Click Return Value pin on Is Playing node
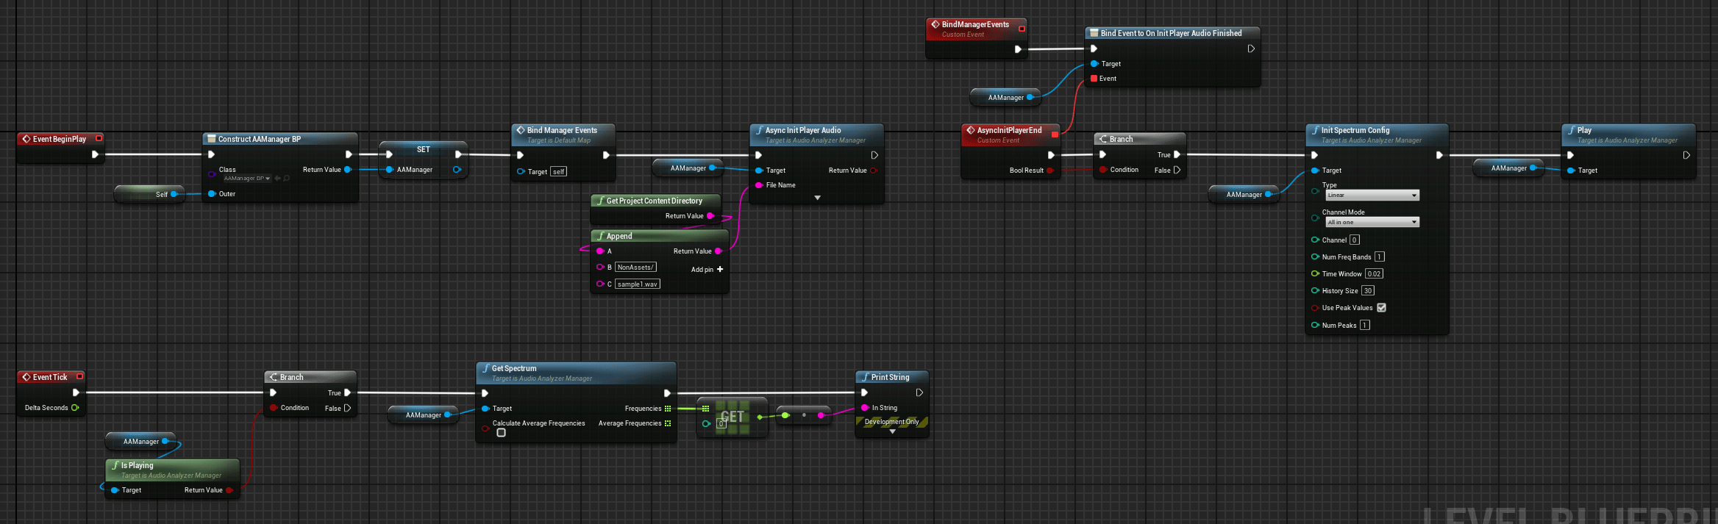 [x=229, y=490]
